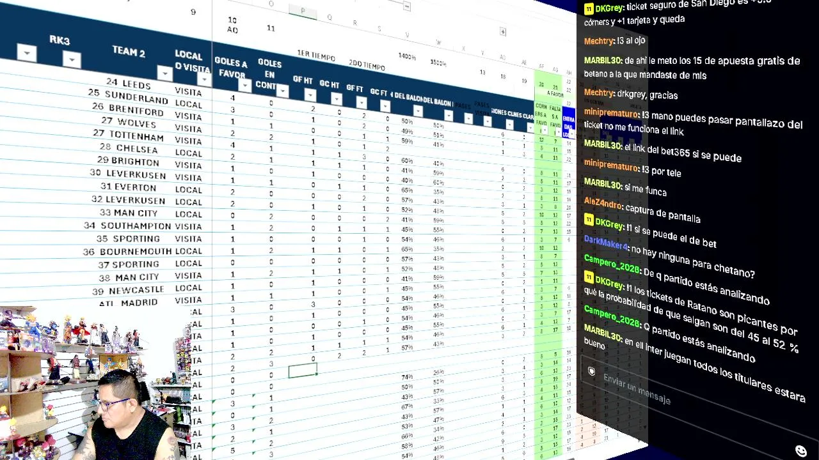Viewport: 819px width, 460px height.
Task: Open the GF HT filter dropdown
Action: tap(310, 95)
